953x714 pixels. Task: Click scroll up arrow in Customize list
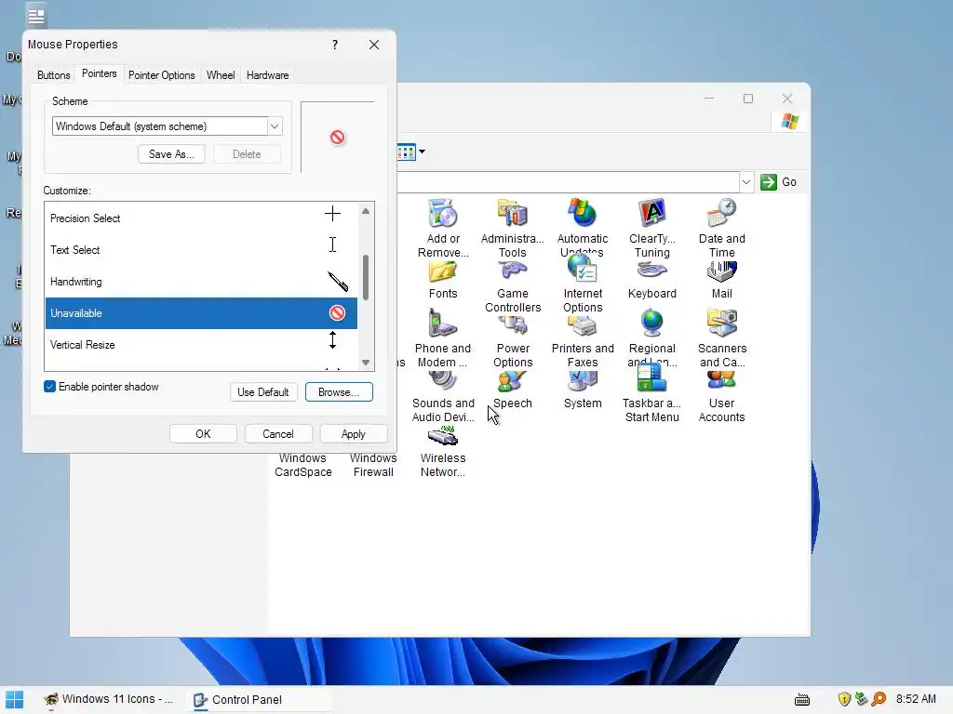click(365, 211)
